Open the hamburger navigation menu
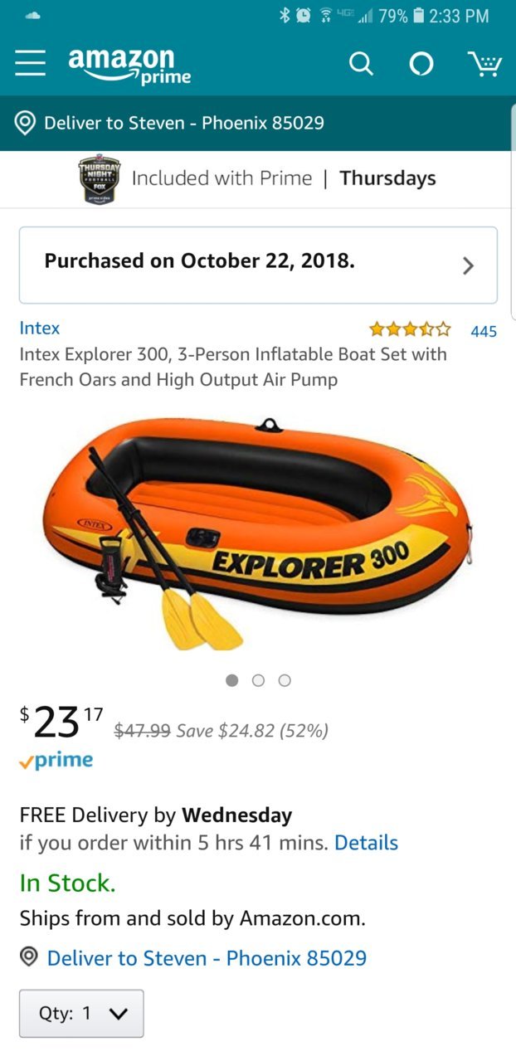This screenshot has width=516, height=1061. pos(31,64)
